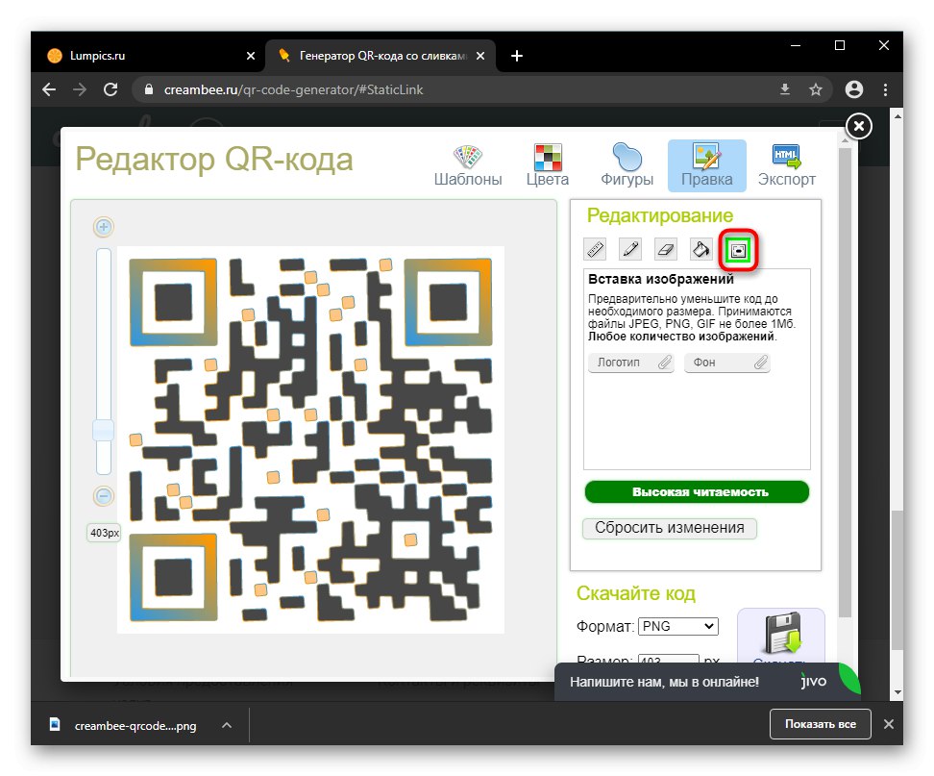This screenshot has width=934, height=776.
Task: Go back in browser history
Action: pos(49,89)
